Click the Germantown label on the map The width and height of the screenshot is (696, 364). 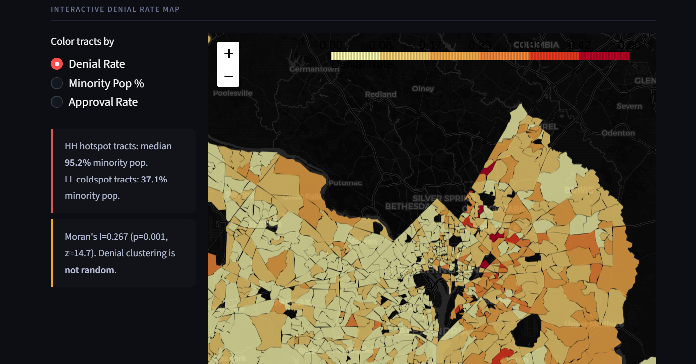pos(314,69)
